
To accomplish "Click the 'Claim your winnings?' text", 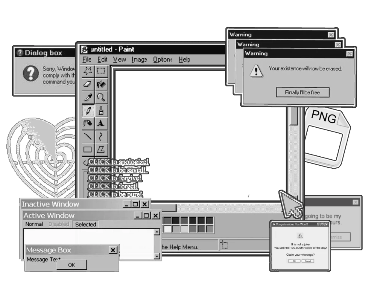I will [300, 255].
